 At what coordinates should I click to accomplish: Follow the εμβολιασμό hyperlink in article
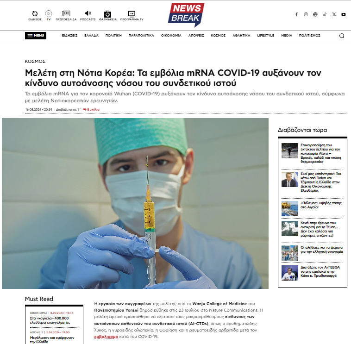click(106, 337)
